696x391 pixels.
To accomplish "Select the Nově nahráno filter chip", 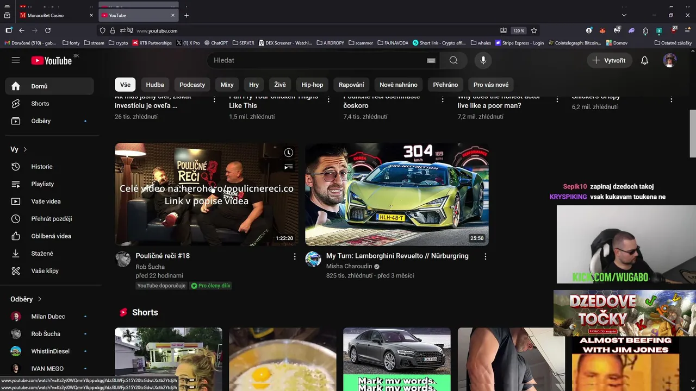I will 399,85.
